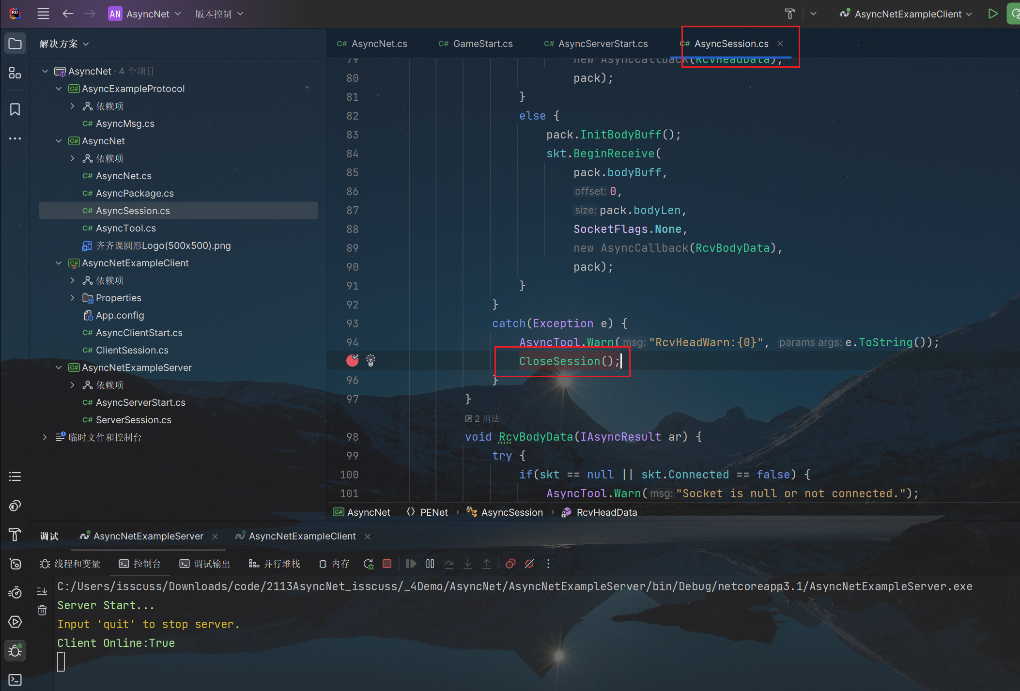Screen dimensions: 1020x691
Task: Open the 解决方案 view dropdown
Action: [64, 44]
